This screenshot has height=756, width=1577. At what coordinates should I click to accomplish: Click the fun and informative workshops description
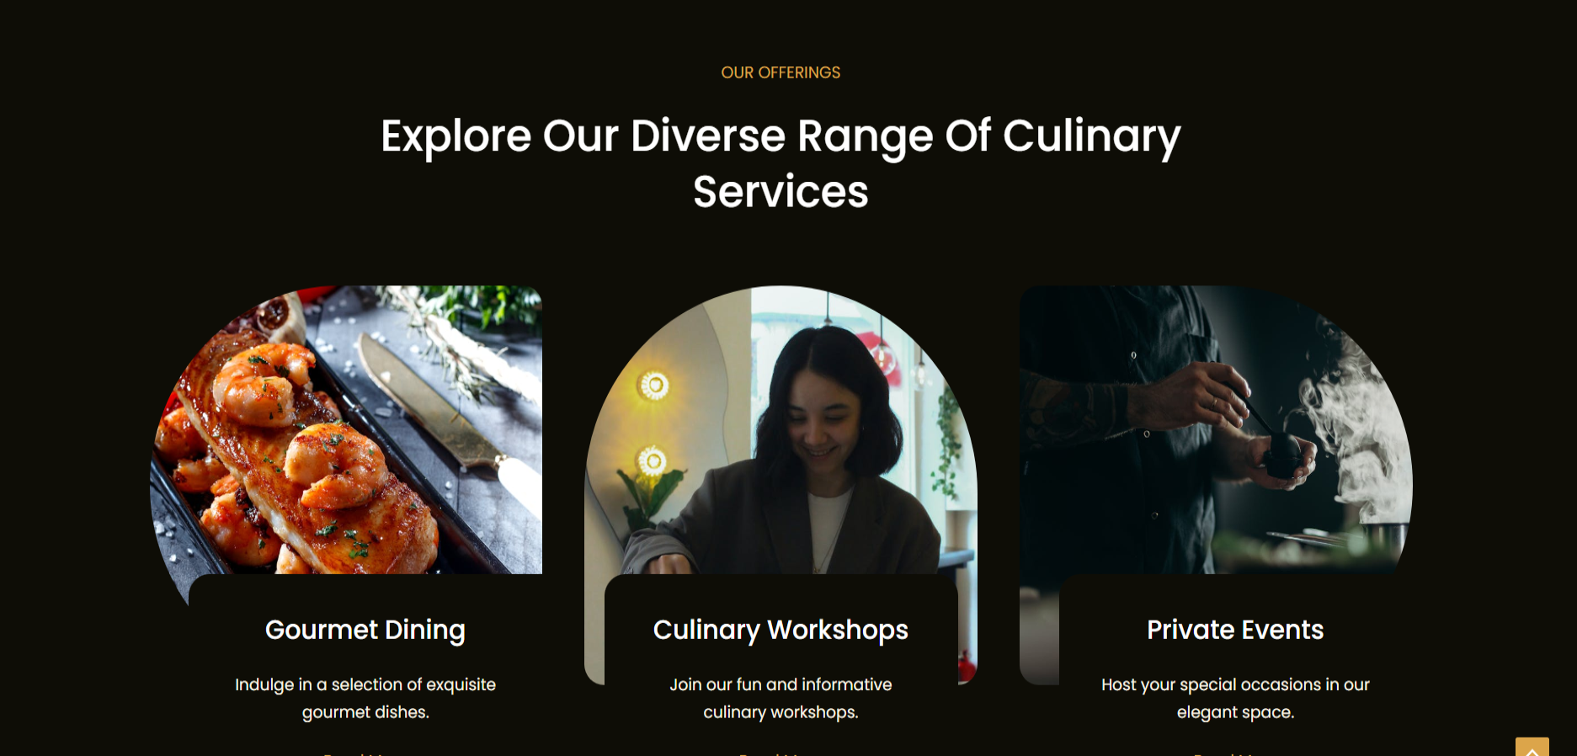(x=781, y=698)
